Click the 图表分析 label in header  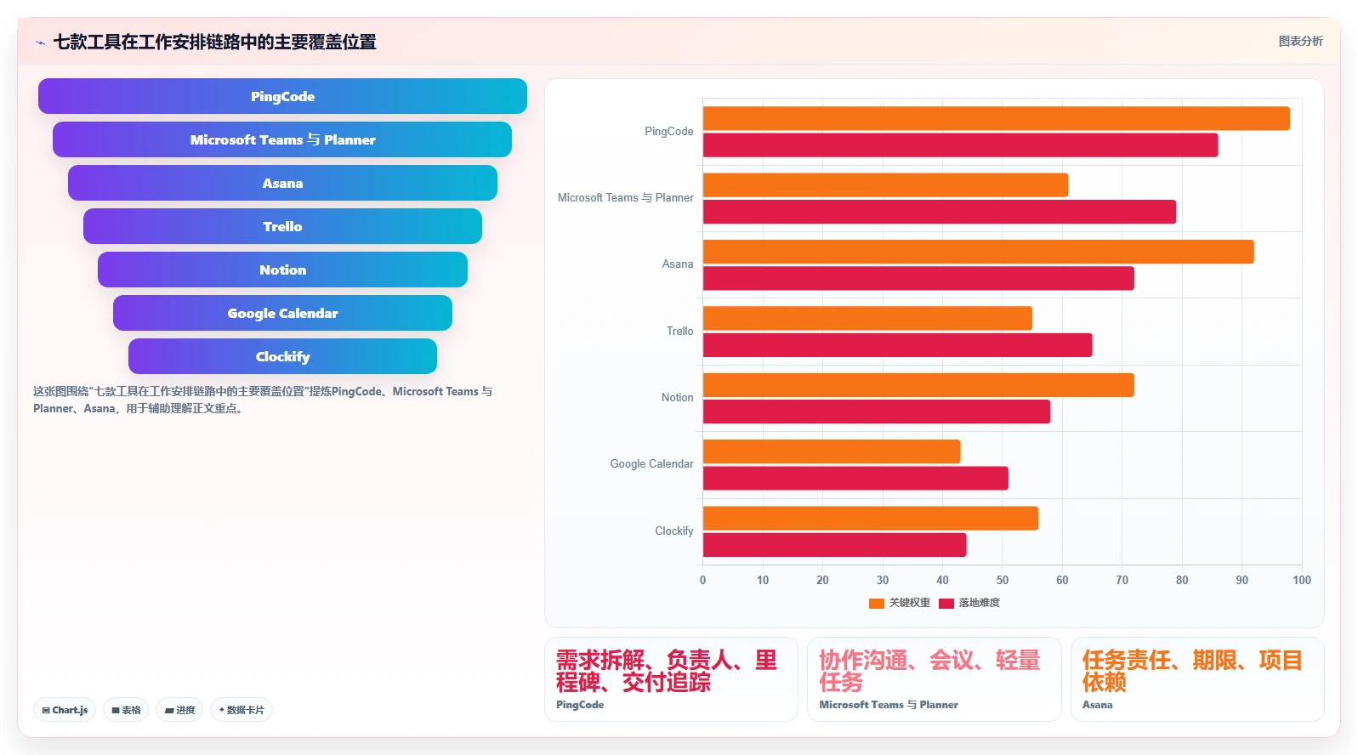click(1300, 41)
